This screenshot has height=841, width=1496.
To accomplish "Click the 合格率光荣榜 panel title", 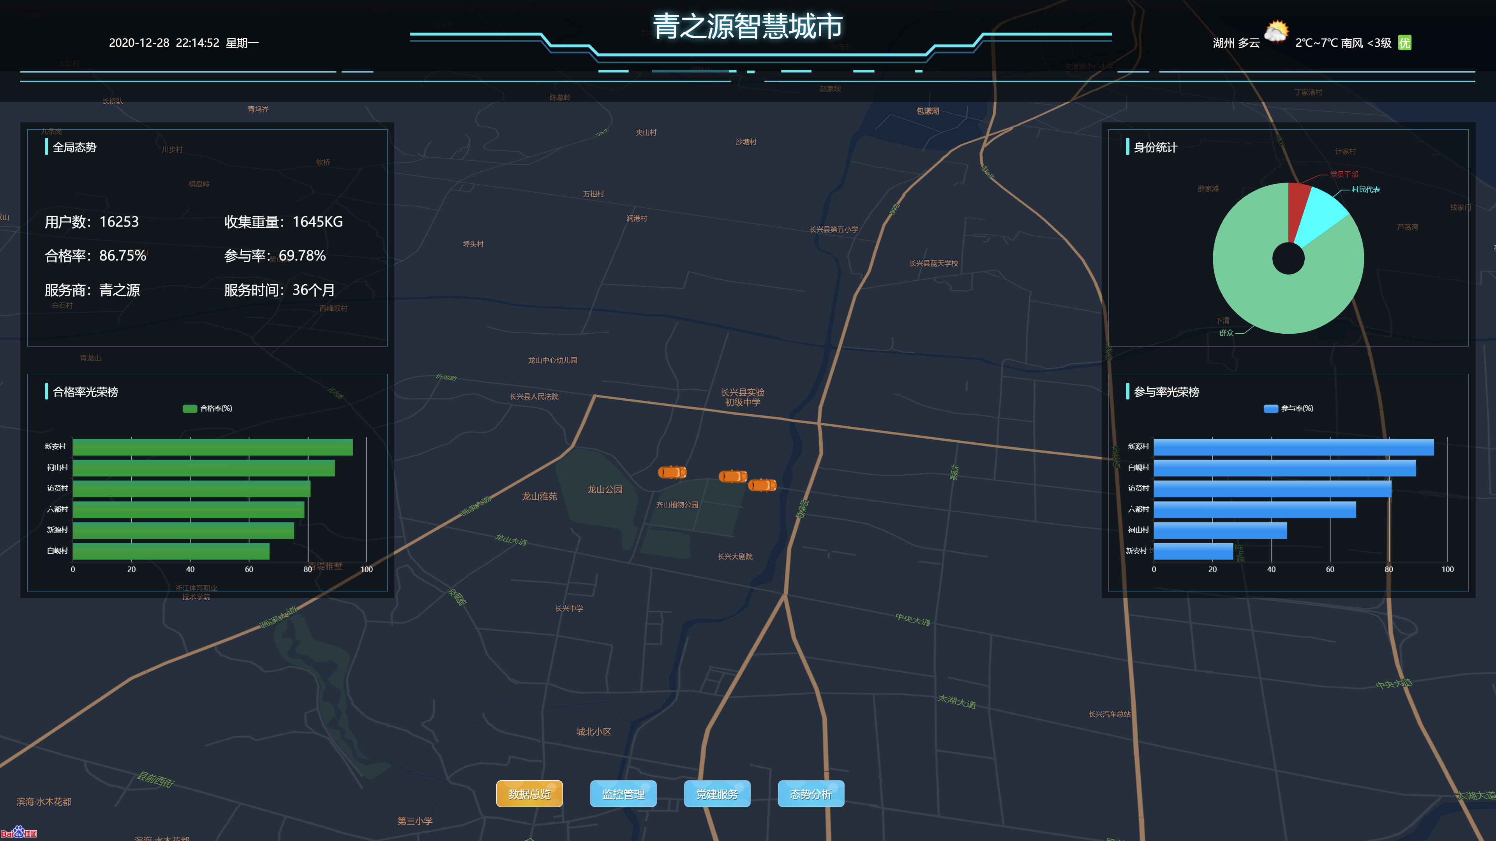I will [x=85, y=392].
